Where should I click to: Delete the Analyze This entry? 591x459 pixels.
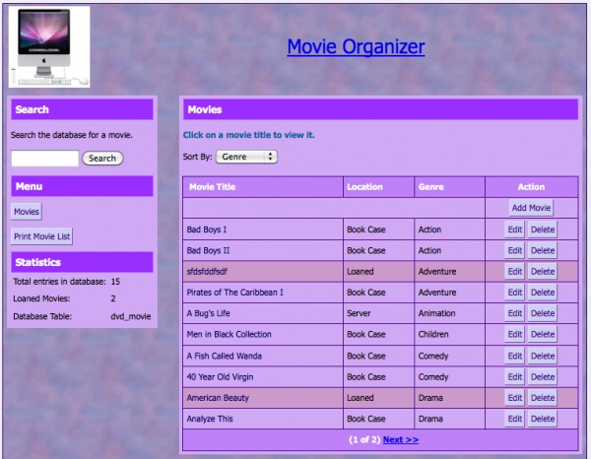click(543, 419)
